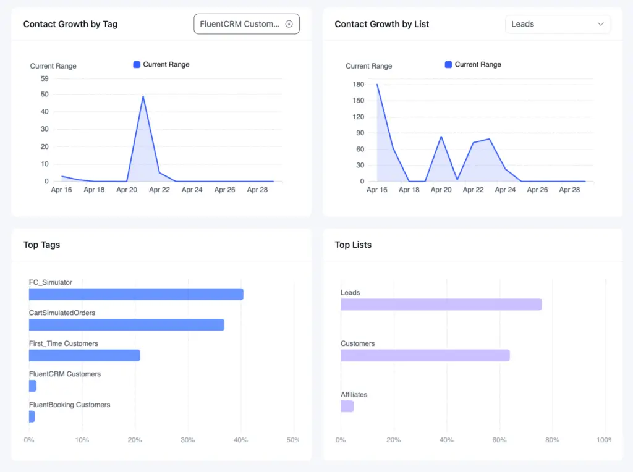Click the Affiliates bar in Top Lists
The image size is (633, 472).
coord(347,407)
